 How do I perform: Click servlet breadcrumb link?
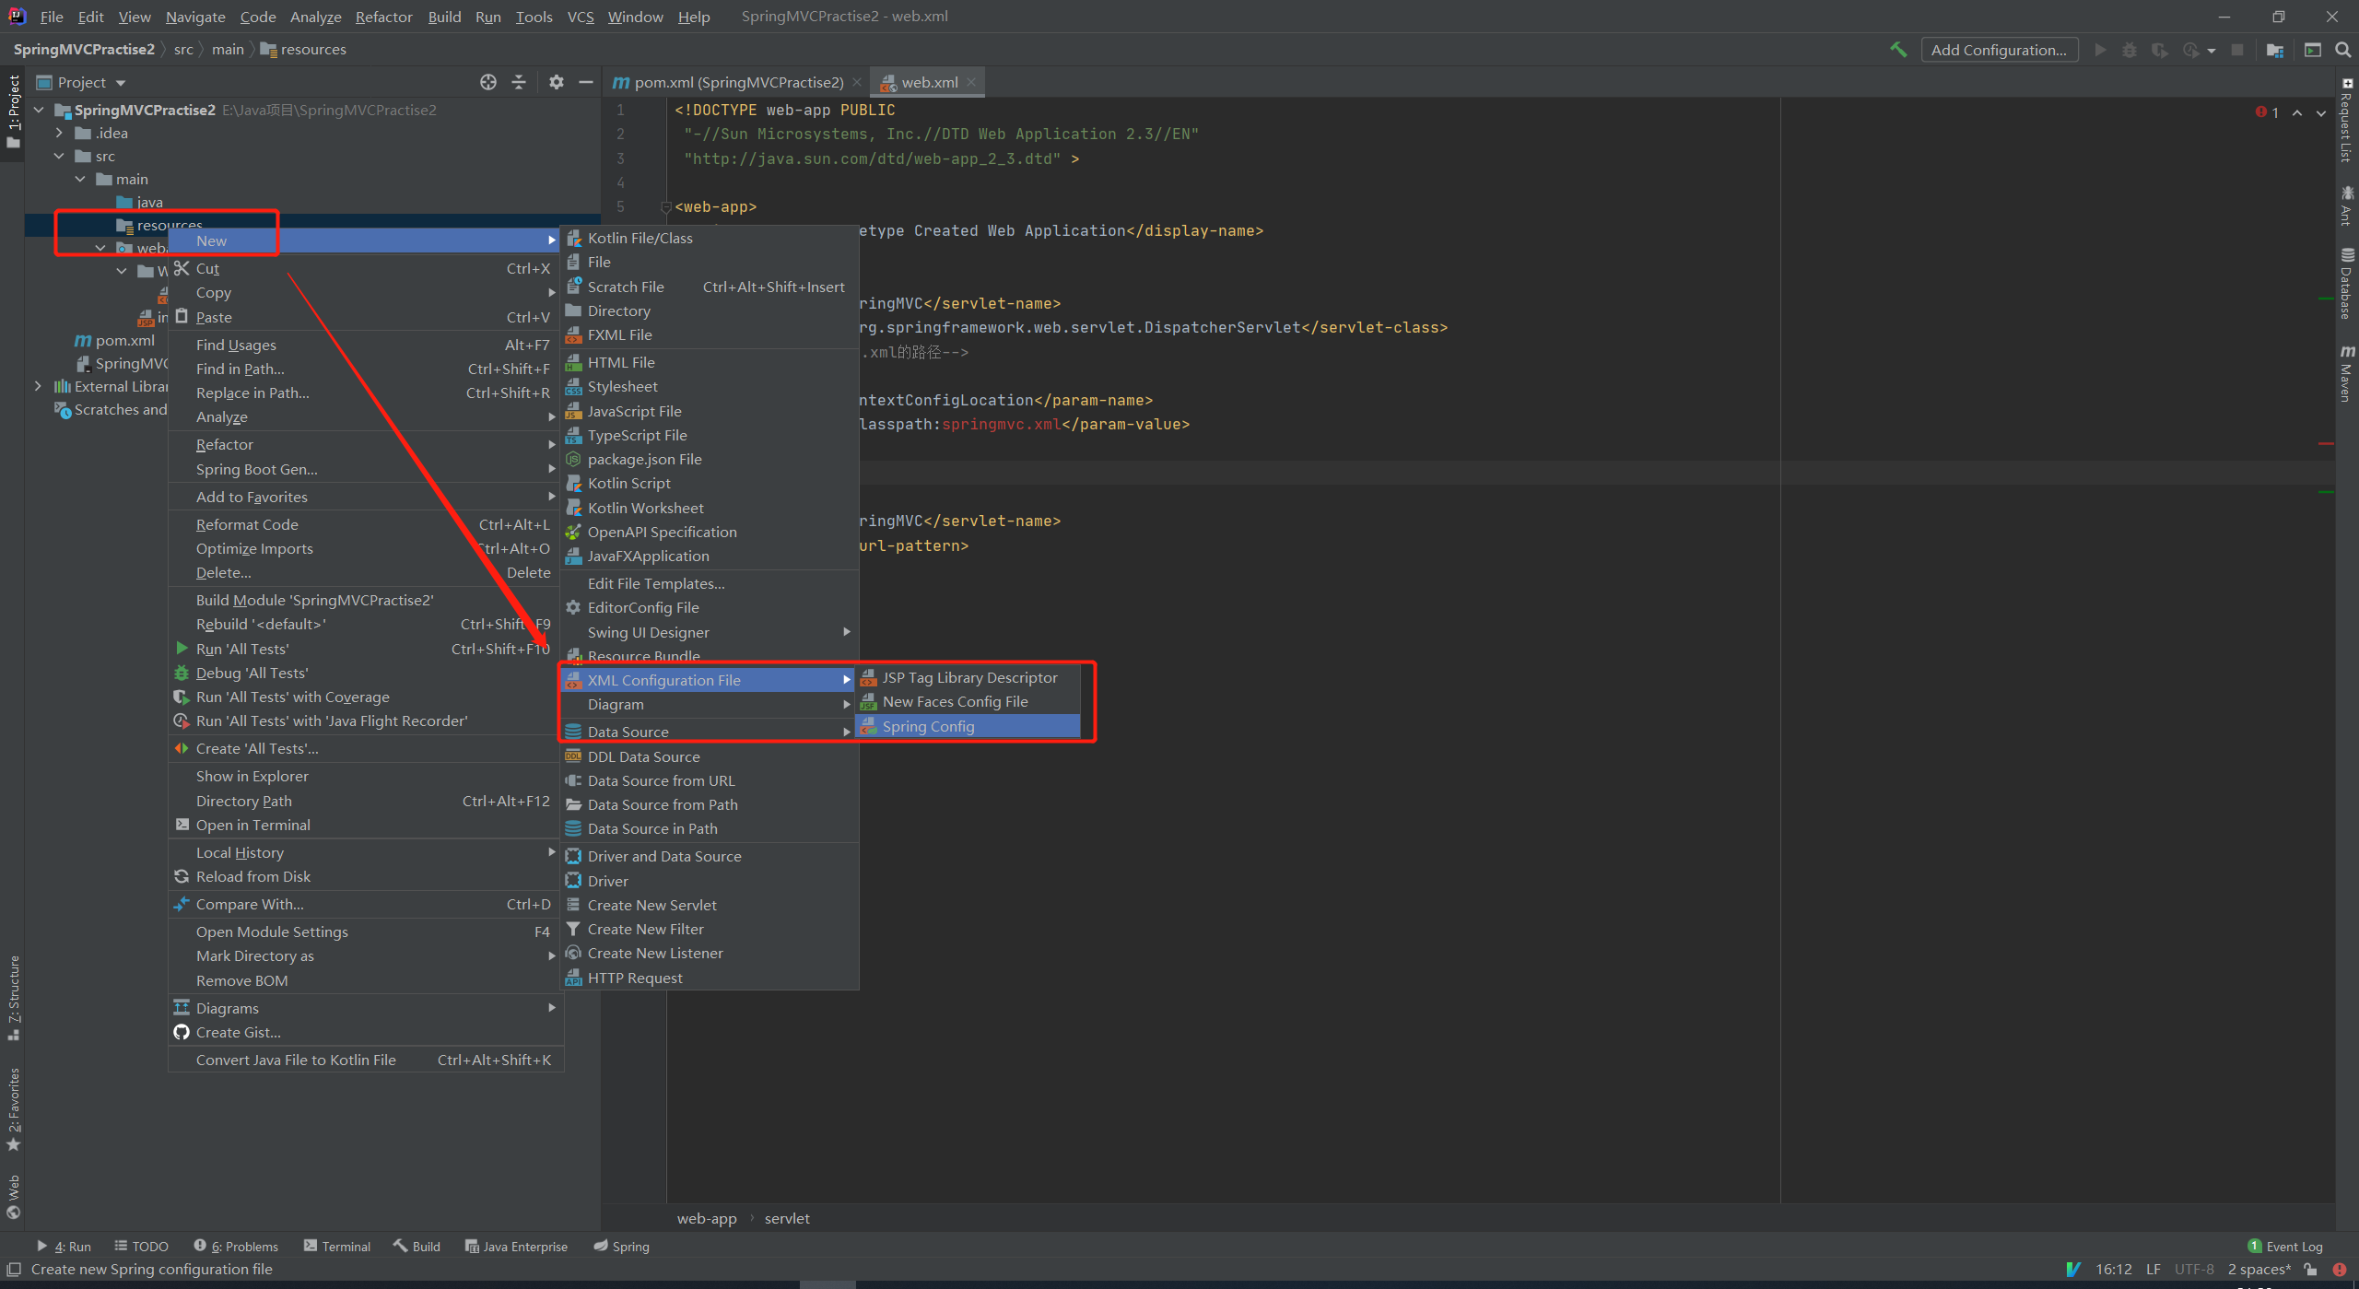(x=786, y=1218)
